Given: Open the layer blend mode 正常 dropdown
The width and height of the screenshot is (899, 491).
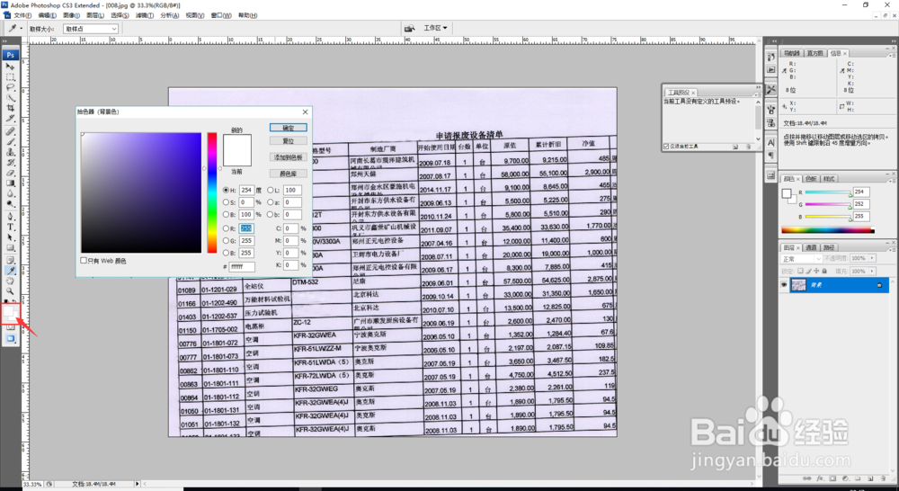Looking at the screenshot, I should (x=802, y=259).
